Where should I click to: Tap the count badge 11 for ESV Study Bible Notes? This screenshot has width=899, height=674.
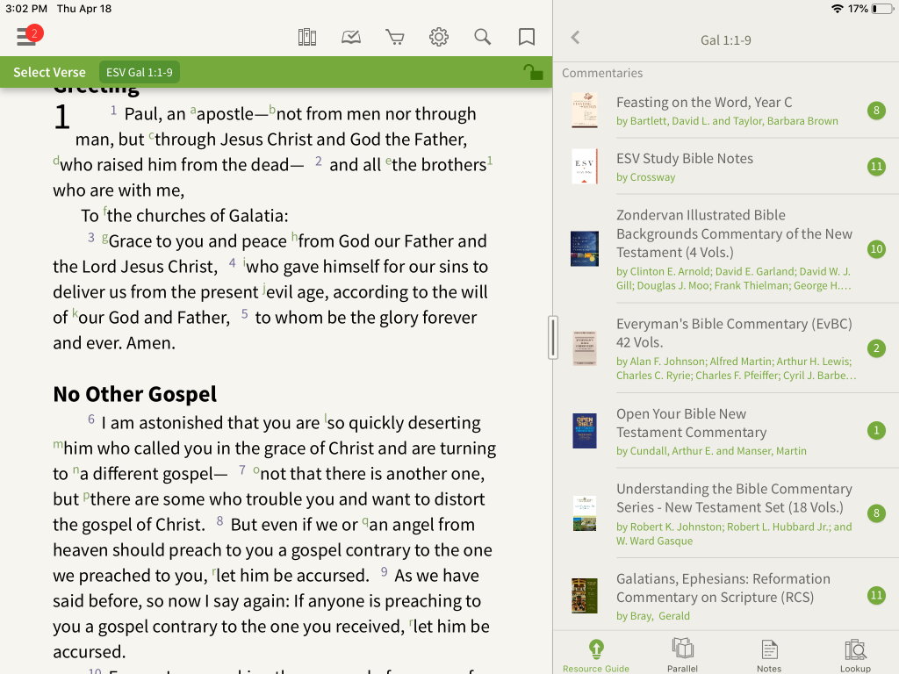tap(876, 166)
